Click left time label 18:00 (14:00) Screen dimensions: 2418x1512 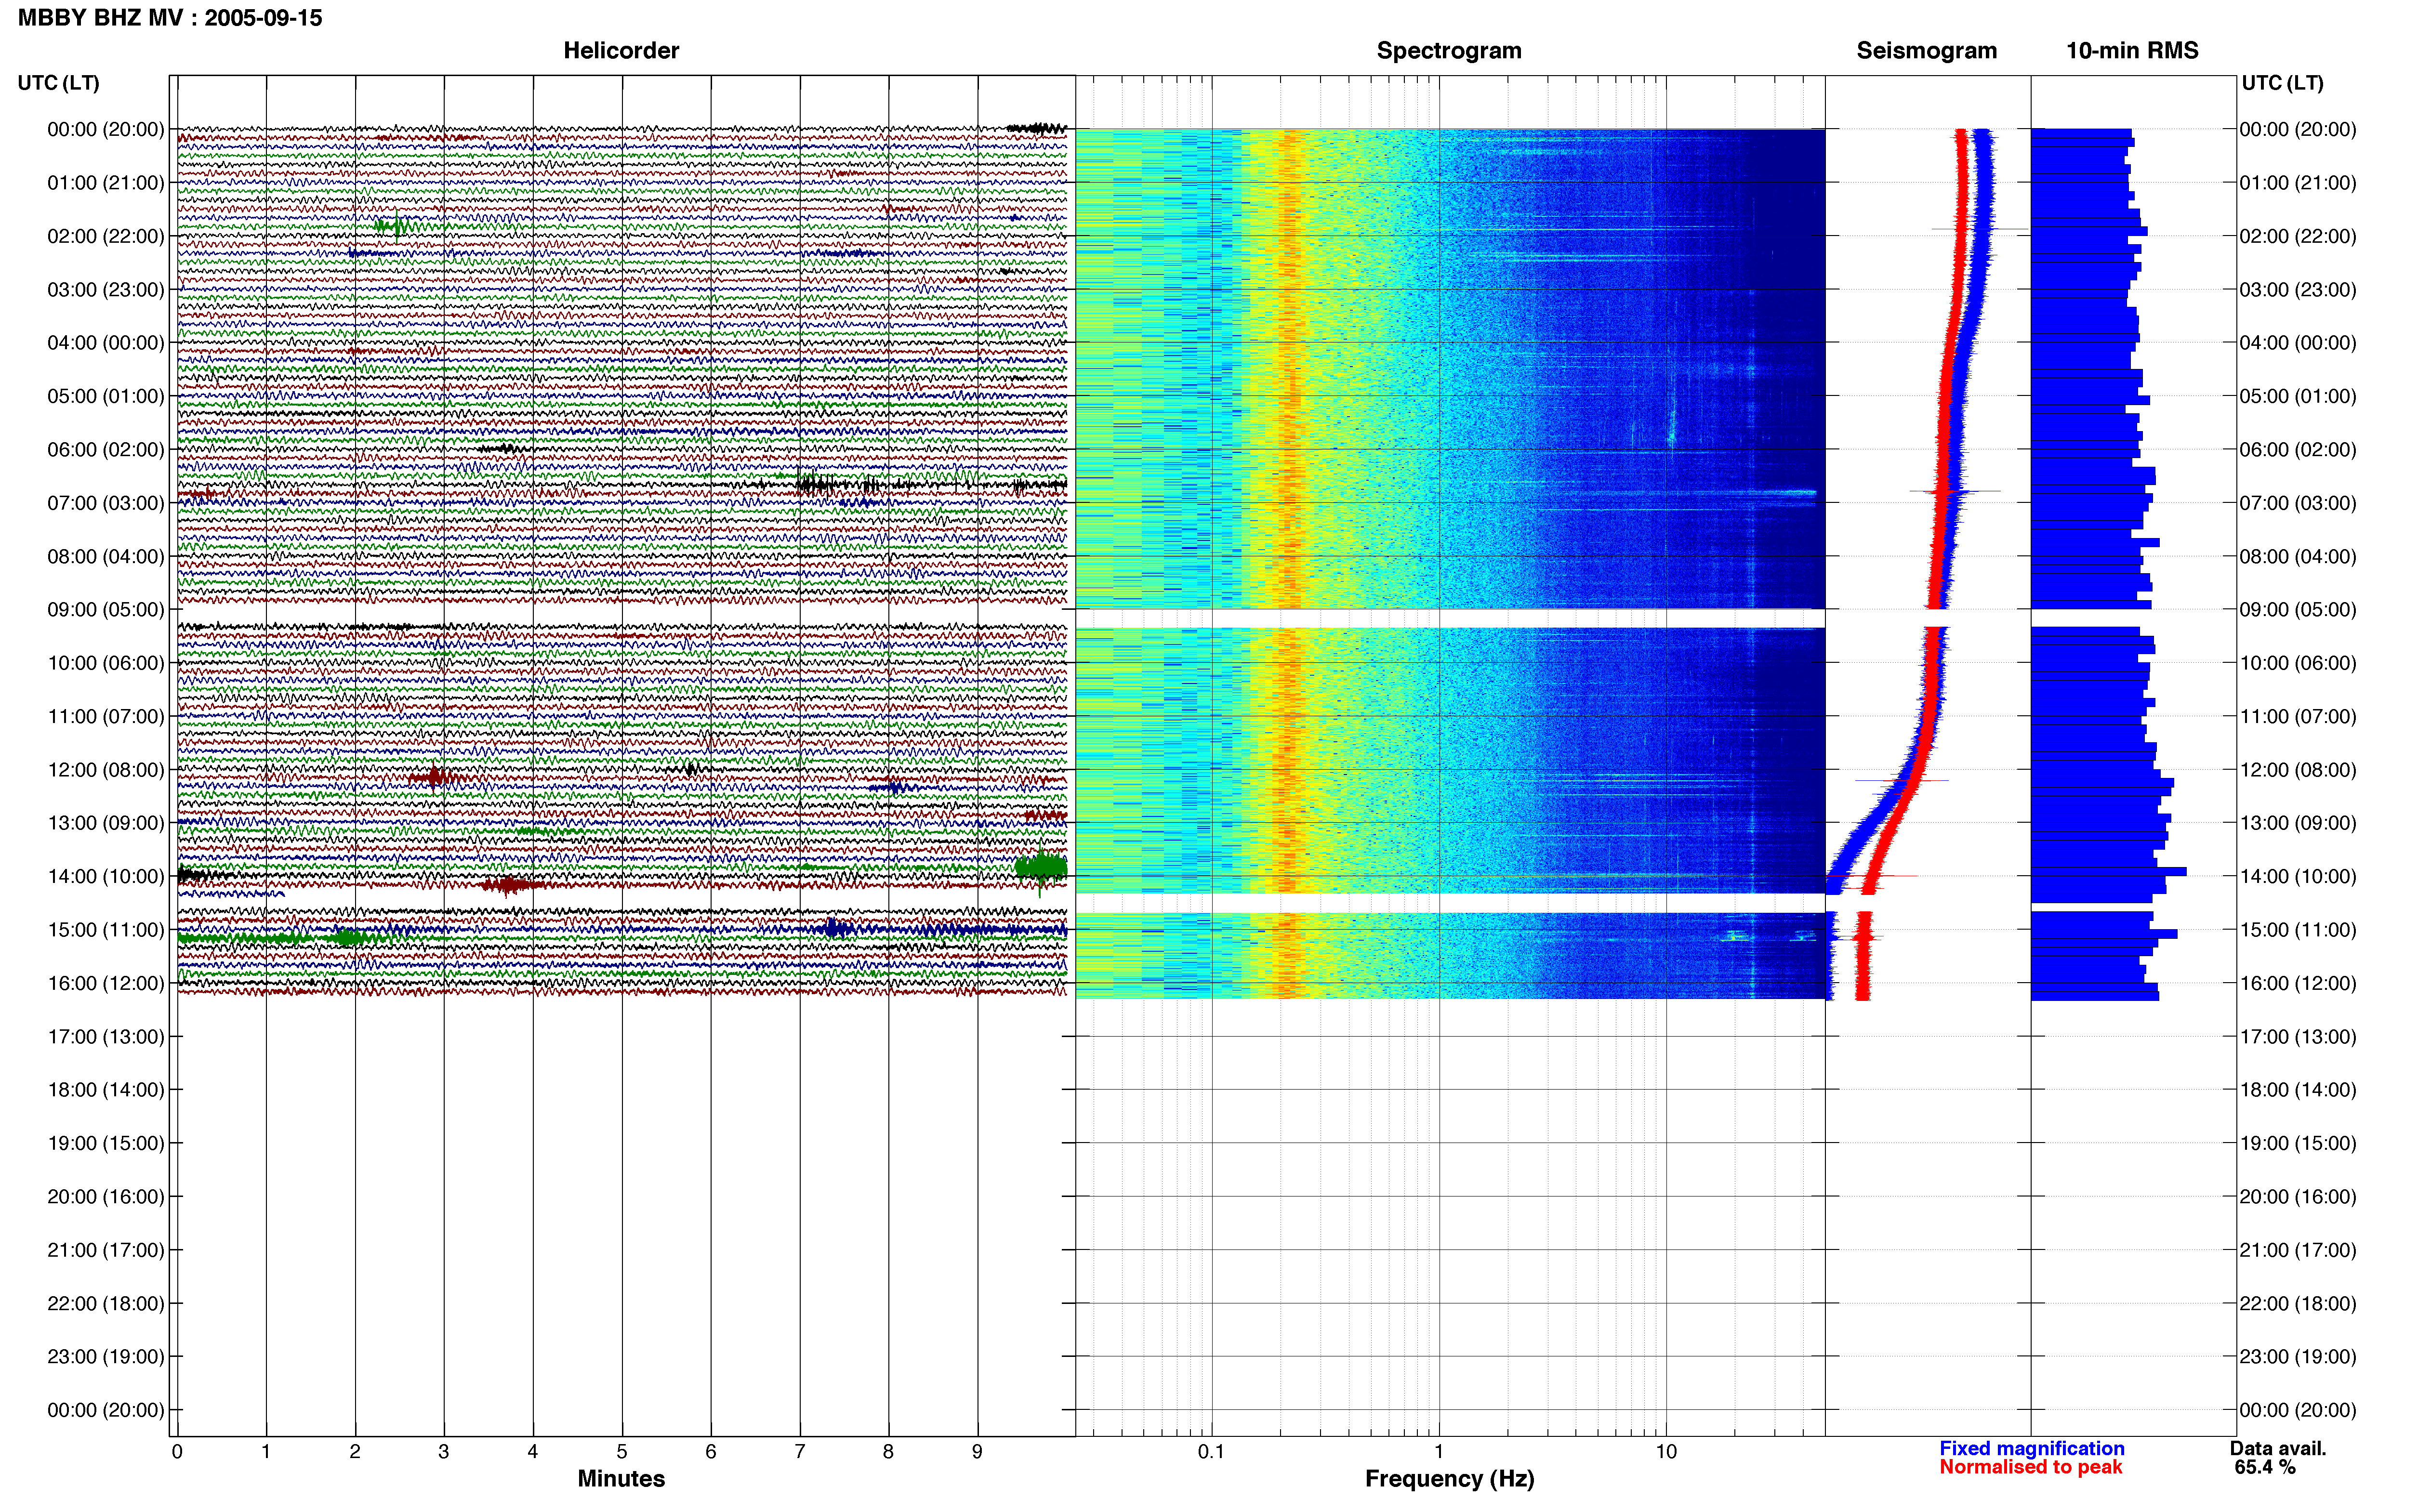106,1090
